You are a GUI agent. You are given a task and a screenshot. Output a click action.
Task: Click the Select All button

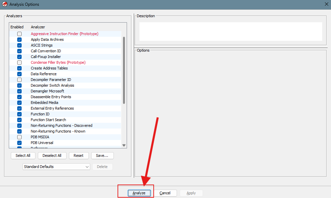(23, 155)
